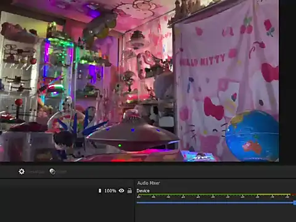
Task: Click the Hello Kitty banner in preview
Action: [x=226, y=82]
